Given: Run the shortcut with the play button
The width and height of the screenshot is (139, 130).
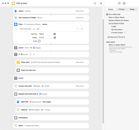Looking at the screenshot, I should point(101,3).
